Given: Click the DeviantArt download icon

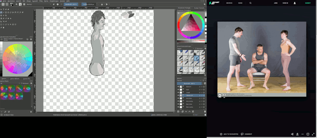Looking at the screenshot, I should [x=297, y=134].
